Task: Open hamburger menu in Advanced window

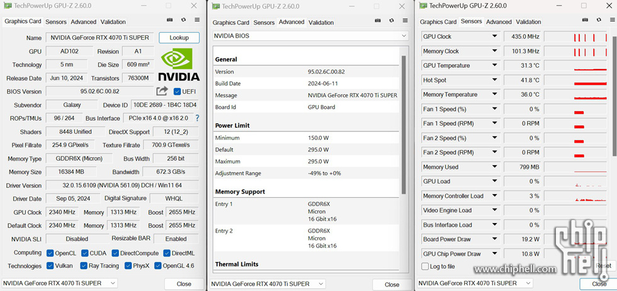Action: pos(405,20)
